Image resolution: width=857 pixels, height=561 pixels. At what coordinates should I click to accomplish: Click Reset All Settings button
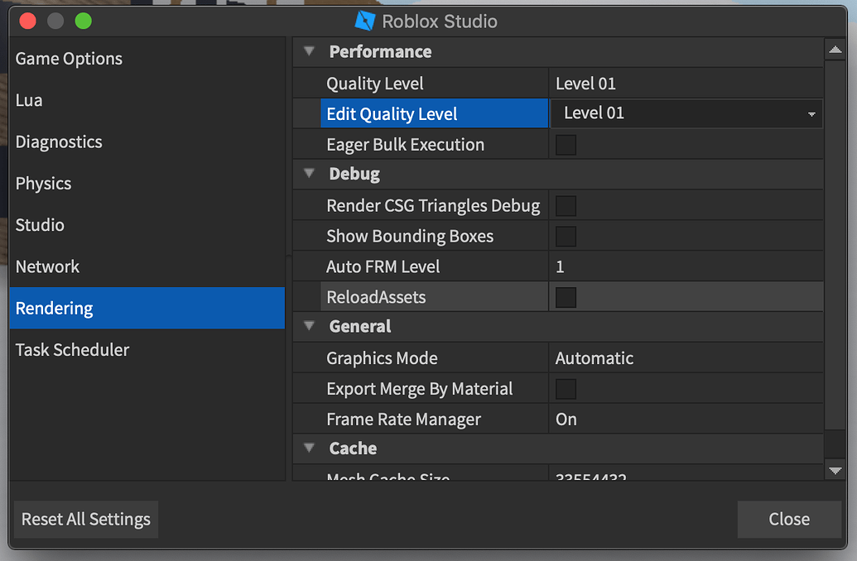[86, 519]
